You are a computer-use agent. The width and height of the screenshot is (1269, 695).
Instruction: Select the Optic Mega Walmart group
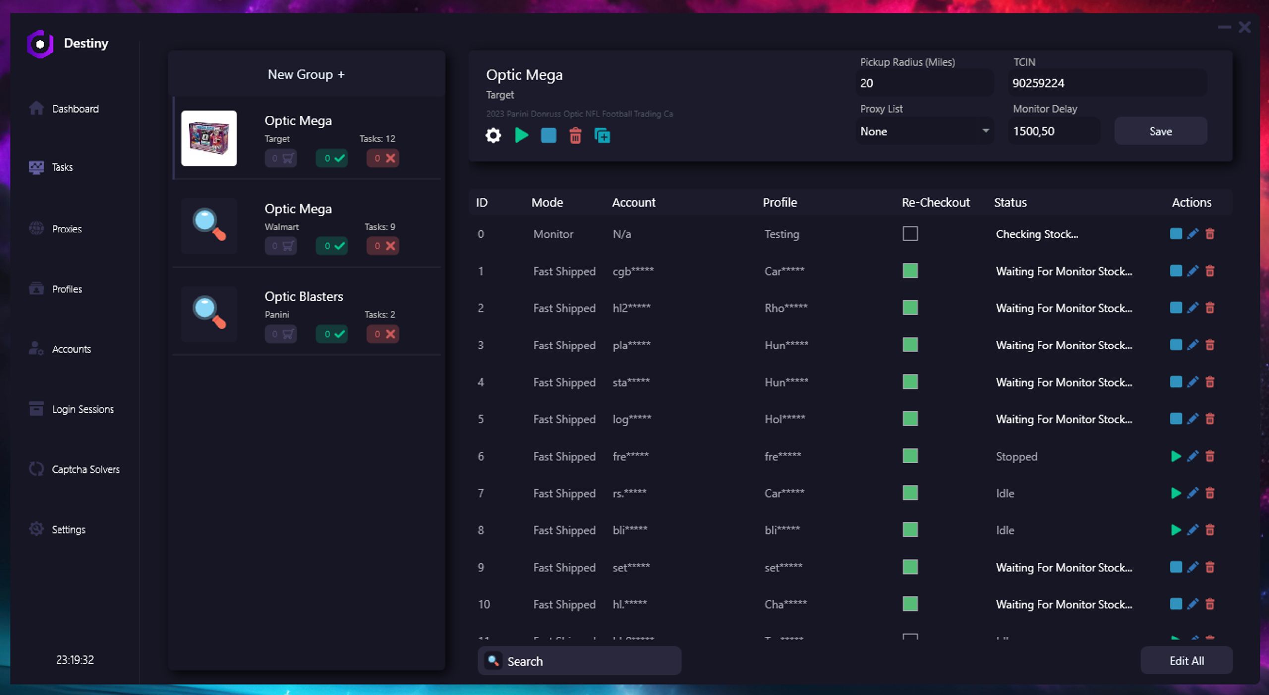[306, 226]
